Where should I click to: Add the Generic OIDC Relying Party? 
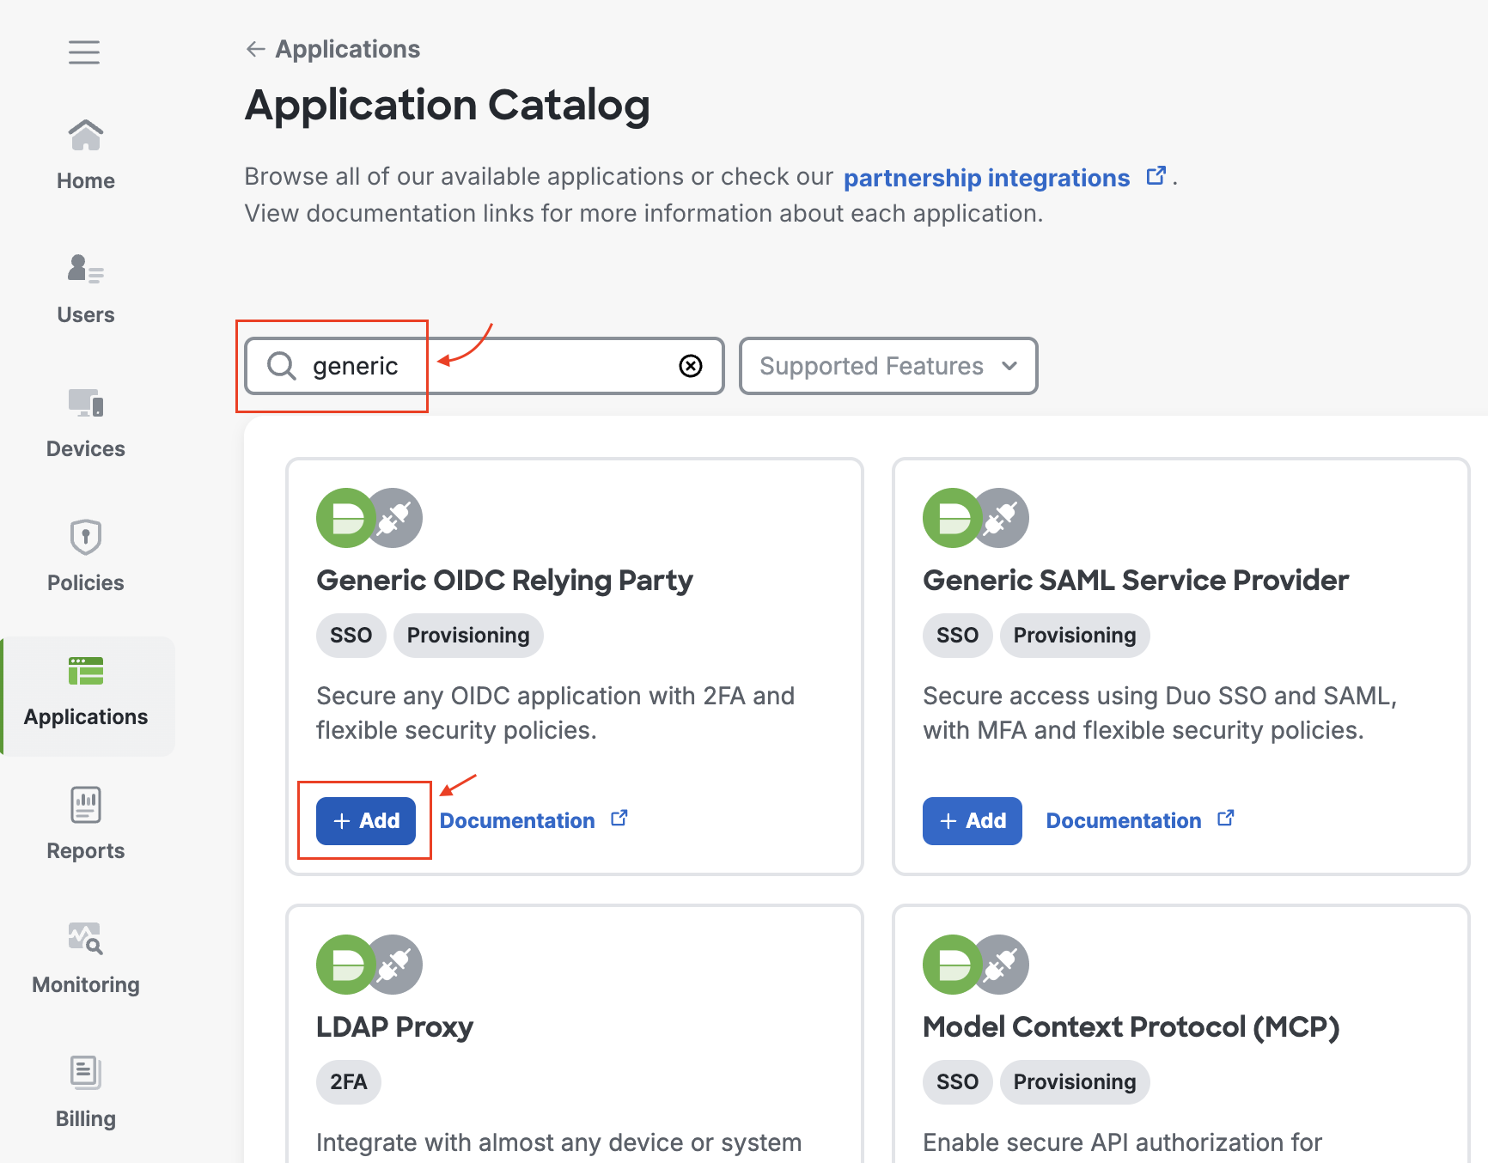pyautogui.click(x=366, y=821)
